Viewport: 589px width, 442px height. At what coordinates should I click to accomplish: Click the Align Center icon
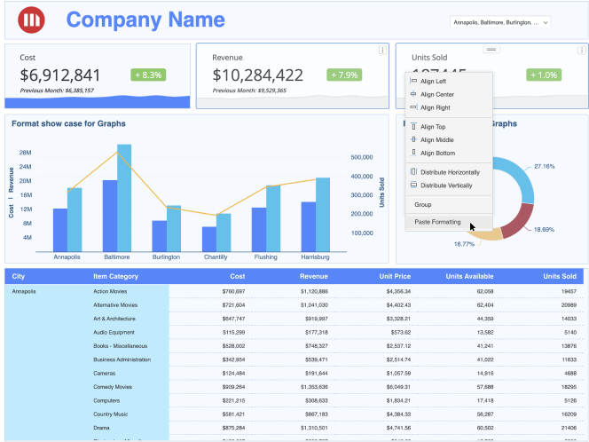tap(413, 94)
